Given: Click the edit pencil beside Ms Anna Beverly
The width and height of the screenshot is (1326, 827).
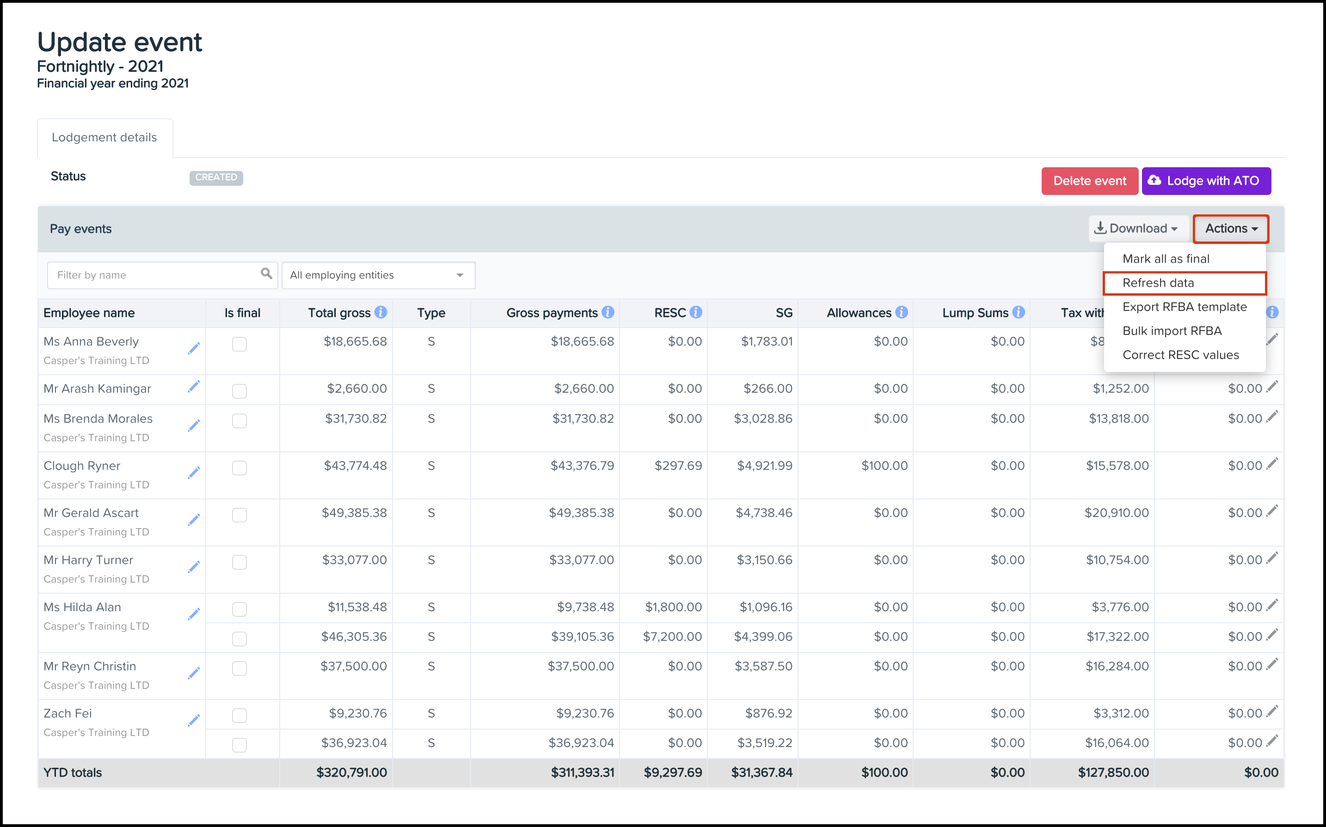Looking at the screenshot, I should [x=194, y=348].
